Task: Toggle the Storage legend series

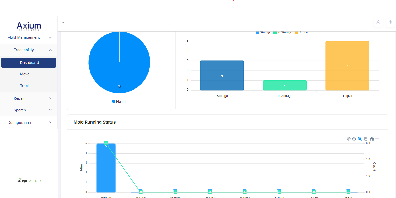Action: pyautogui.click(x=263, y=32)
